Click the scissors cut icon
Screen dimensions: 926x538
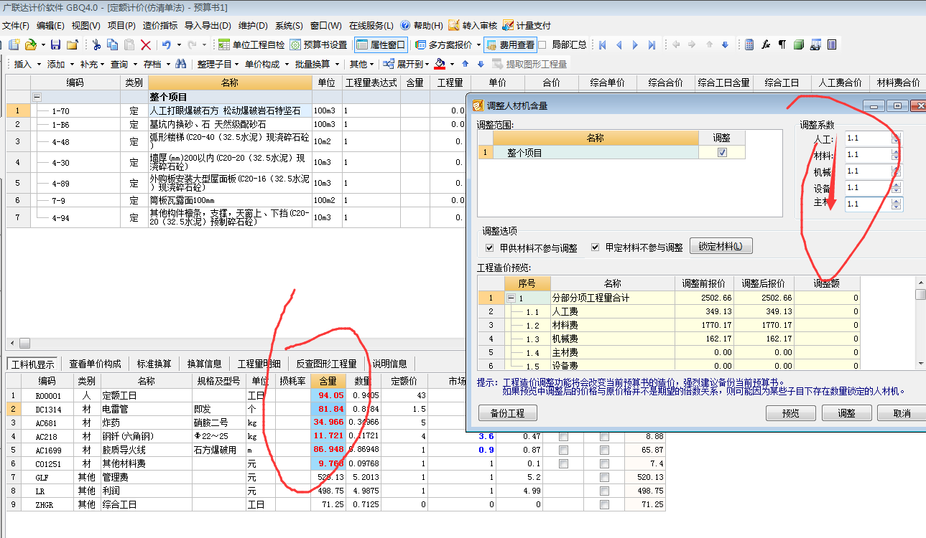(x=96, y=44)
